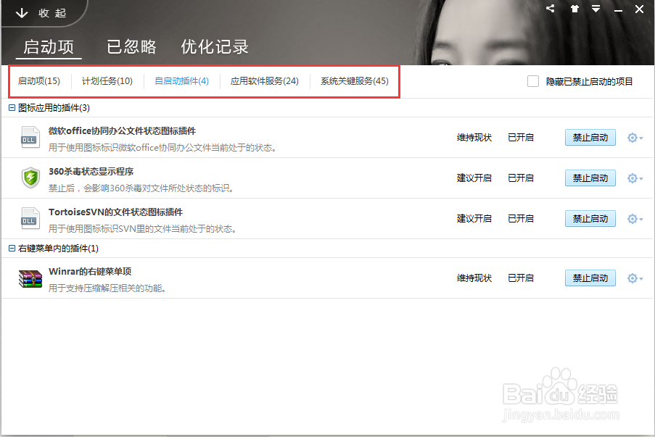Click the DLL icon of TortoiseSVN插件
This screenshot has height=437, width=655.
30,219
